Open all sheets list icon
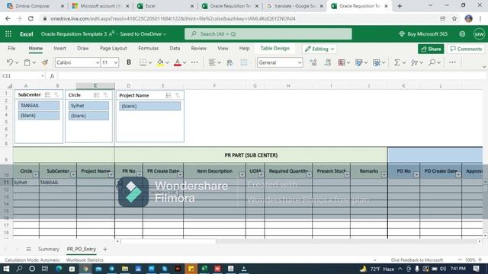This screenshot has width=488, height=274. 28,249
